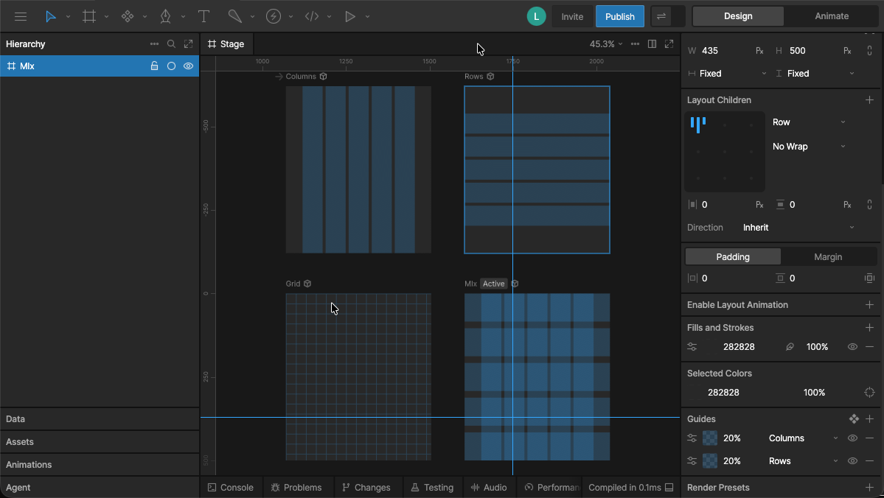Viewport: 884px width, 498px height.
Task: Start preview with the play icon
Action: (x=350, y=16)
